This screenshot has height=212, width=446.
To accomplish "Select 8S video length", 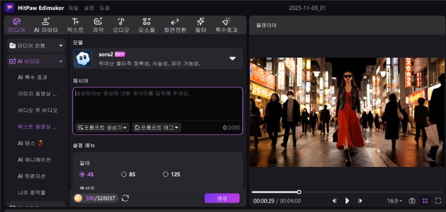I will pos(128,175).
